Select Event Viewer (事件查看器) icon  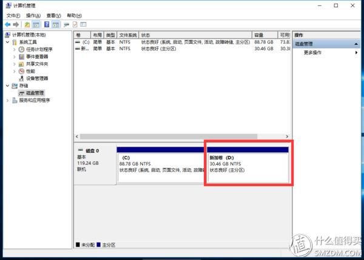(22, 56)
